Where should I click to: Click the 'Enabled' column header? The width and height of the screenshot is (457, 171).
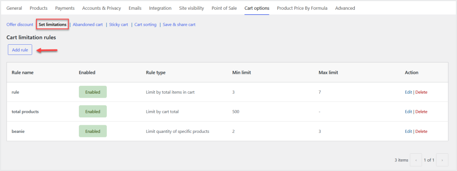coord(87,73)
